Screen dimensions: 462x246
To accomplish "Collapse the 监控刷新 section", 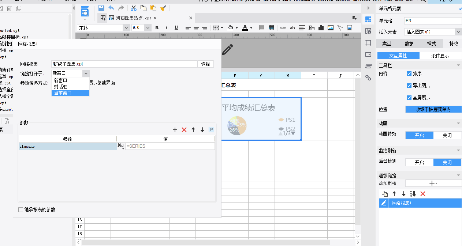I will (x=458, y=151).
